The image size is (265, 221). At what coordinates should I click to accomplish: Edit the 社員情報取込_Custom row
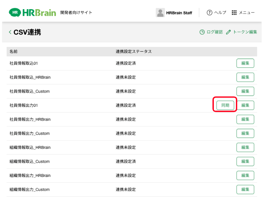(245, 92)
